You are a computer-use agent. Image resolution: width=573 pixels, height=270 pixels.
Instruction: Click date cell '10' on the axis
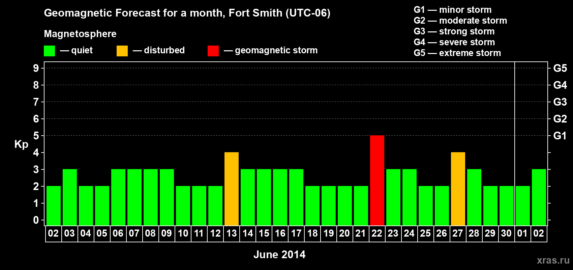point(183,234)
